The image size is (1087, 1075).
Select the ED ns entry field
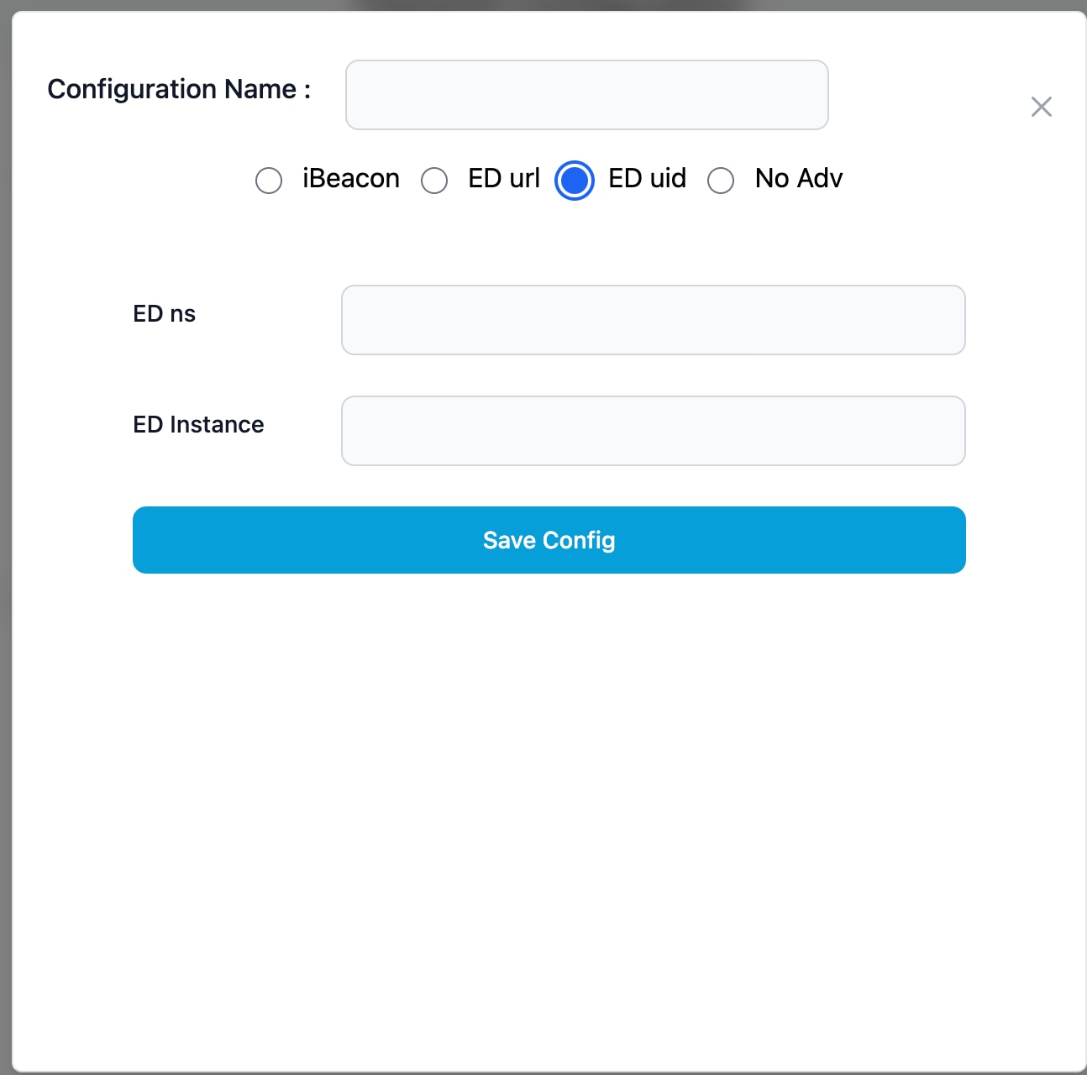tap(653, 319)
